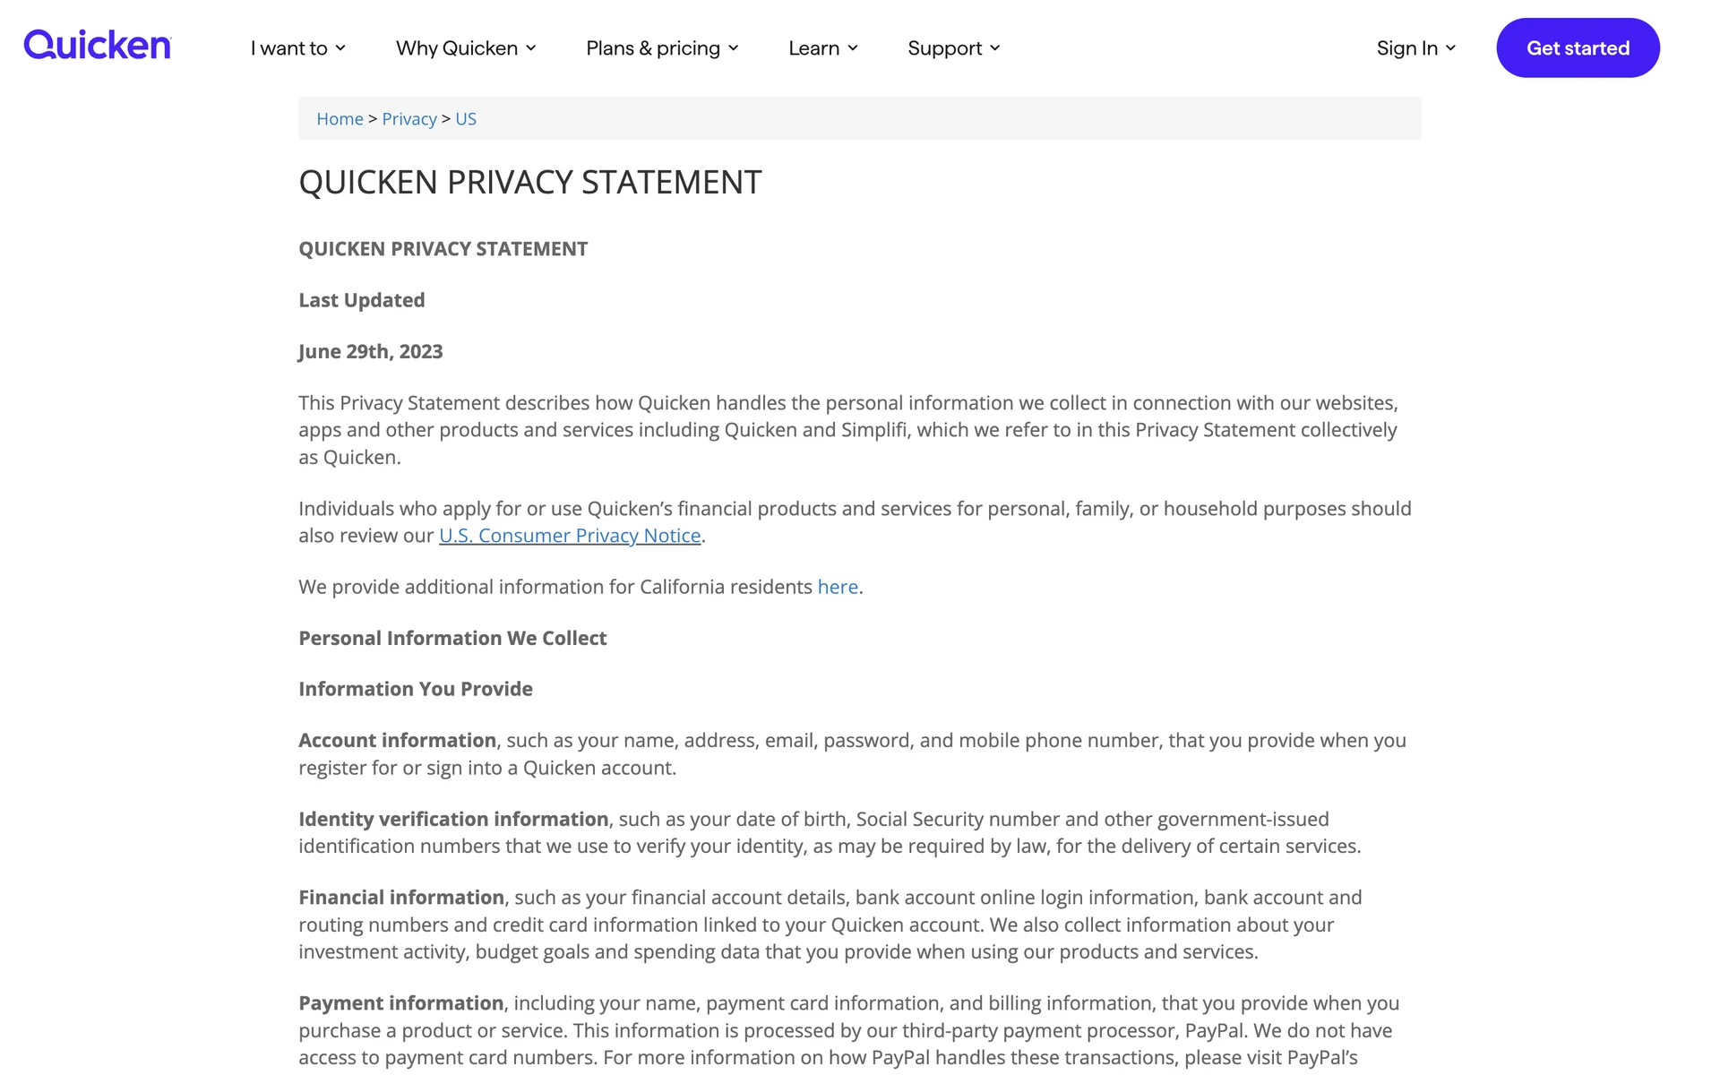Screen dimensions: 1720x1075
Task: Click the Quicken logo
Action: pos(97,46)
